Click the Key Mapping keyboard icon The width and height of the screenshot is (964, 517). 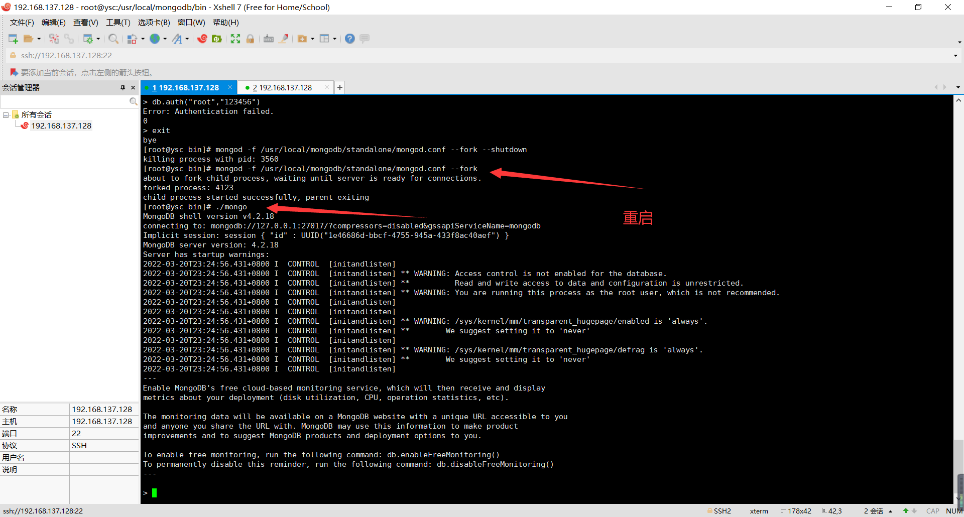coord(269,39)
